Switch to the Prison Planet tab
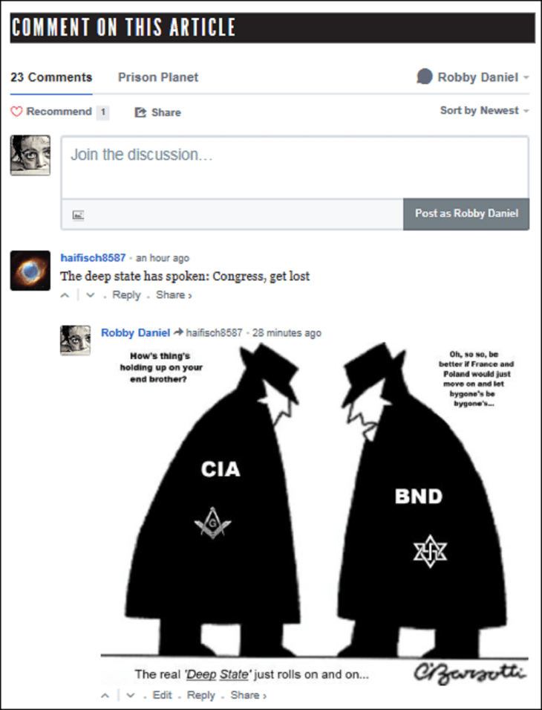Image resolution: width=542 pixels, height=710 pixels. tap(157, 77)
